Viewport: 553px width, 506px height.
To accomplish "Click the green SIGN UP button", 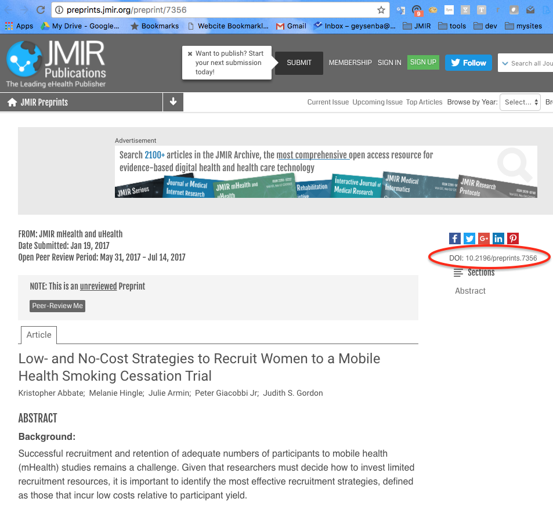I will pos(423,63).
